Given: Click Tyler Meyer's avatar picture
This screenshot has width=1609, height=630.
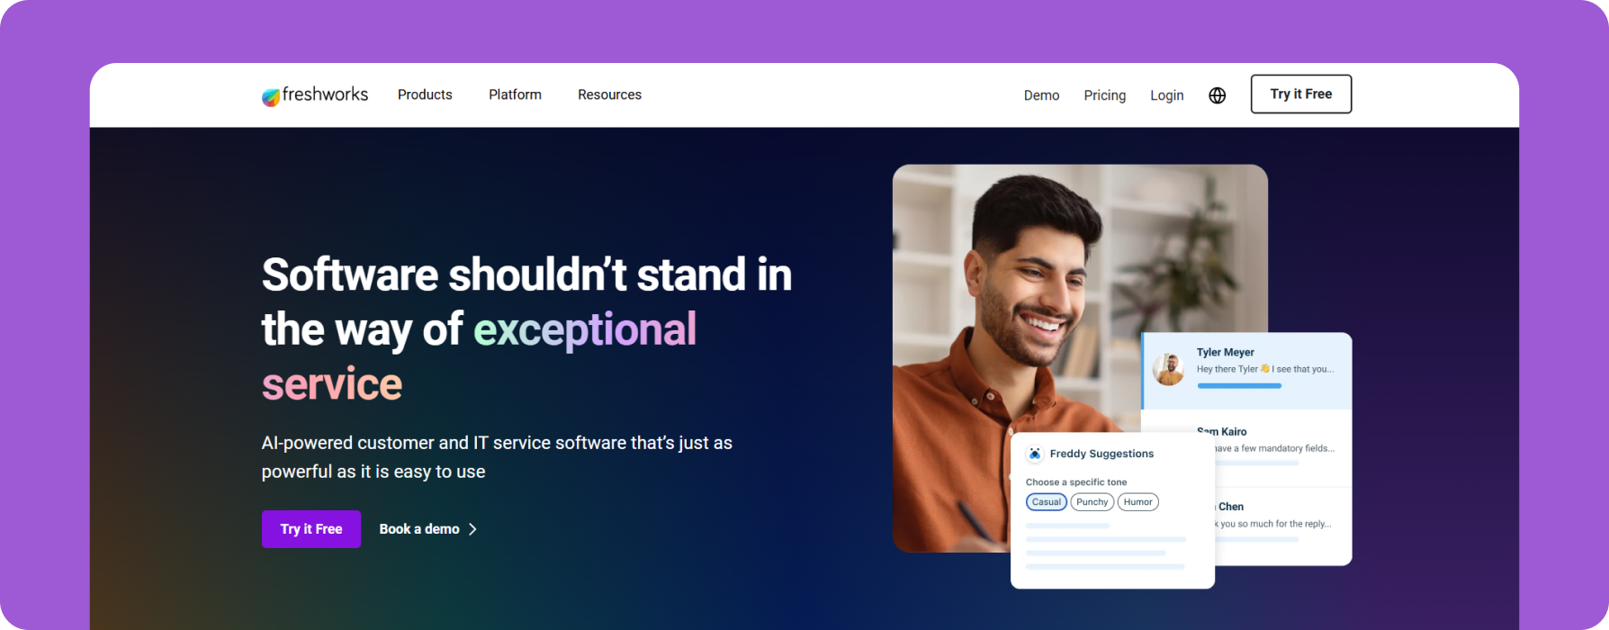Looking at the screenshot, I should (x=1168, y=369).
